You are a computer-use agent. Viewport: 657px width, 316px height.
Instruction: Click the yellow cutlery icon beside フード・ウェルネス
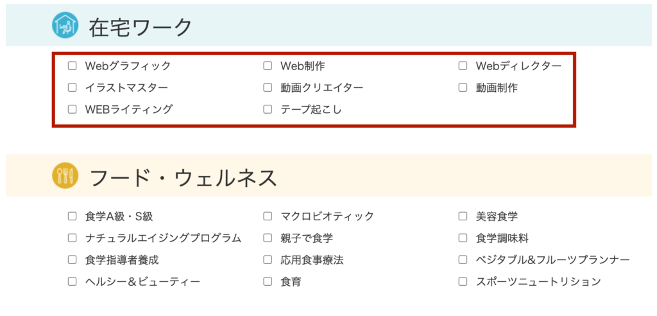pos(65,175)
